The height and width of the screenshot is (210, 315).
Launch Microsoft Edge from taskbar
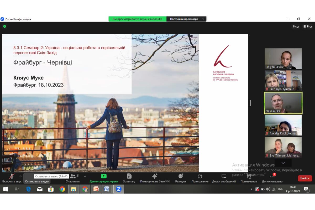28,189
